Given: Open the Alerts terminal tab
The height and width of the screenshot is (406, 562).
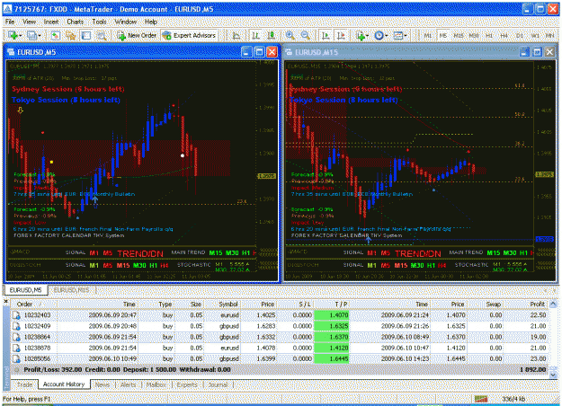Looking at the screenshot, I should [x=128, y=384].
